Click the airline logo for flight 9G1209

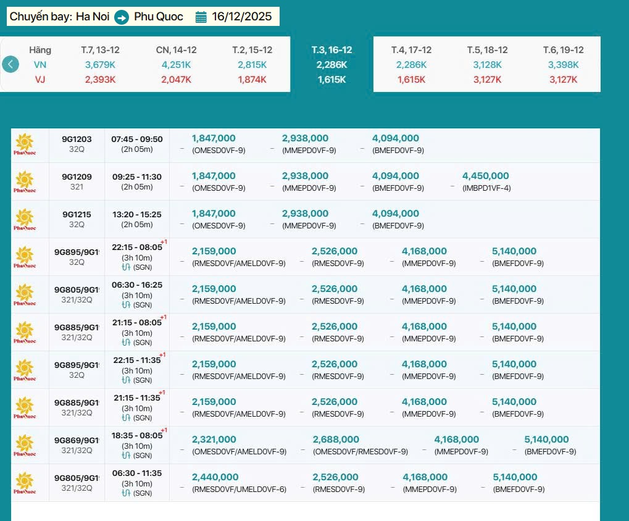coord(25,182)
